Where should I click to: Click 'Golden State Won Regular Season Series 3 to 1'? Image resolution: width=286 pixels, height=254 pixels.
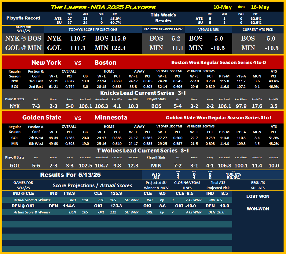click(x=218, y=118)
